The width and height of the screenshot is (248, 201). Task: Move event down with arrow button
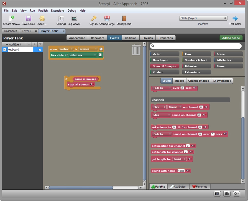40,44
